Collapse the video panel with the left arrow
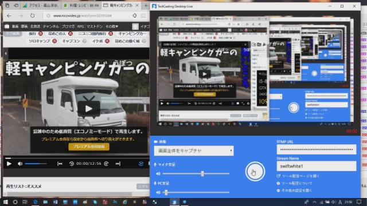 [6, 53]
